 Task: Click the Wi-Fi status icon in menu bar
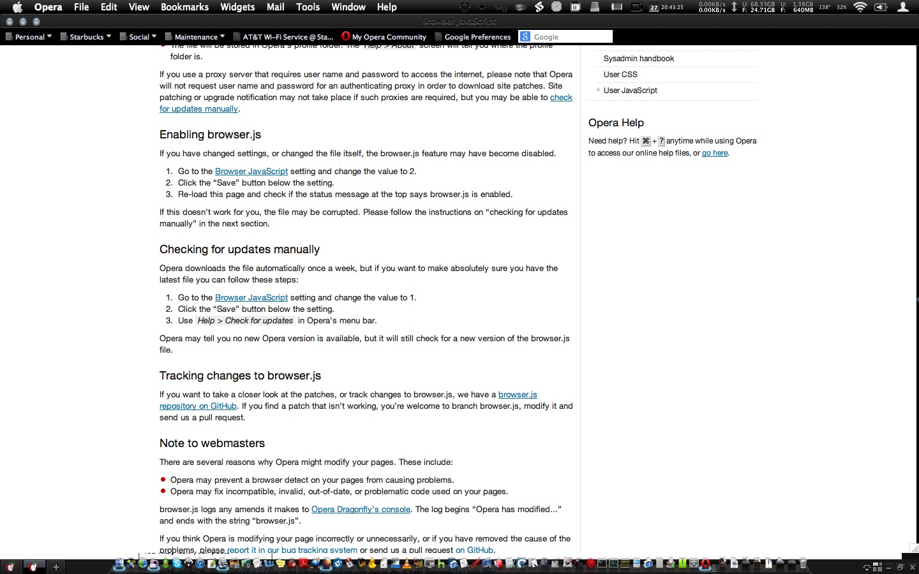click(860, 7)
